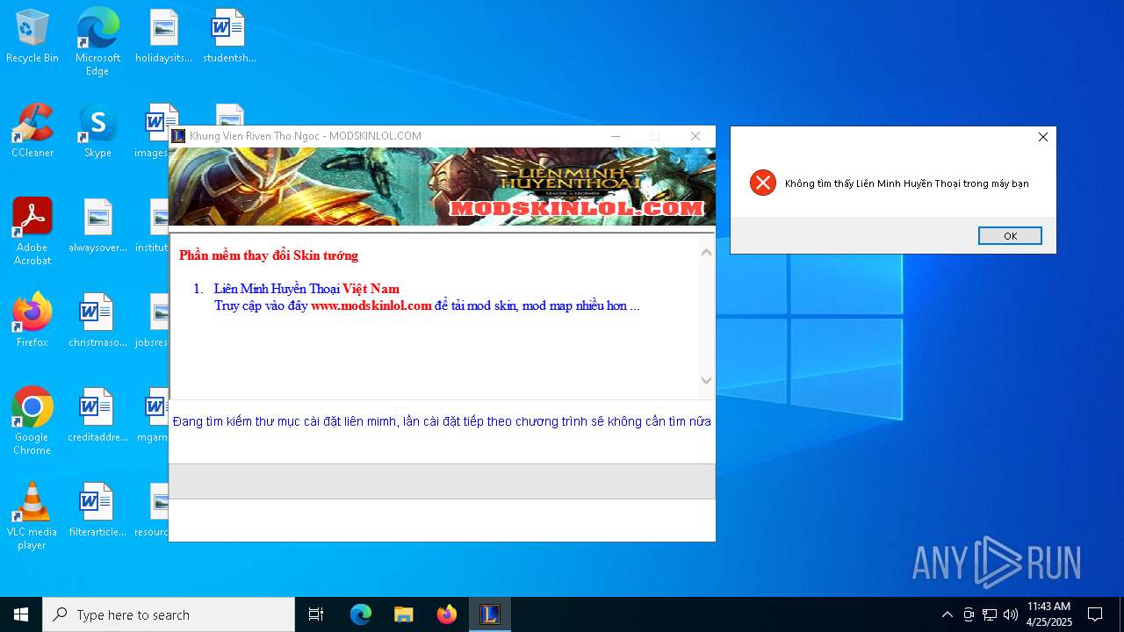Launch Firefox from the taskbar

coord(447,614)
